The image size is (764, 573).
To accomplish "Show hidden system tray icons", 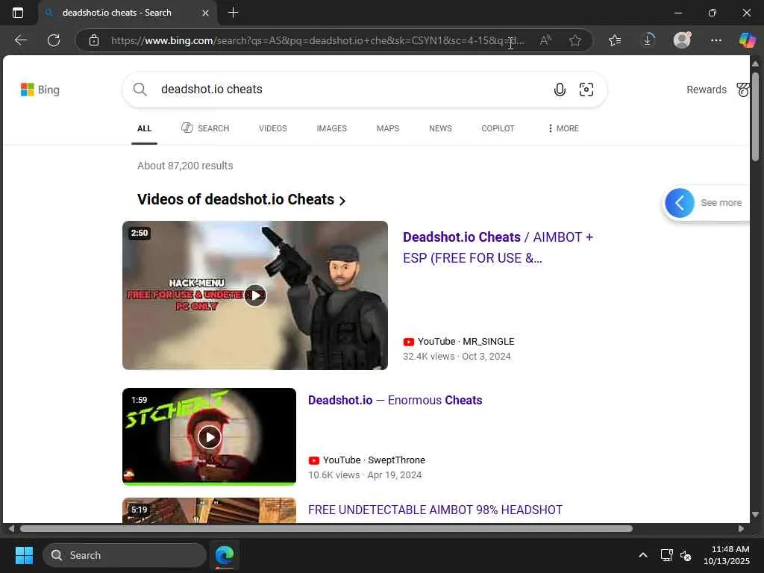I will tap(643, 555).
